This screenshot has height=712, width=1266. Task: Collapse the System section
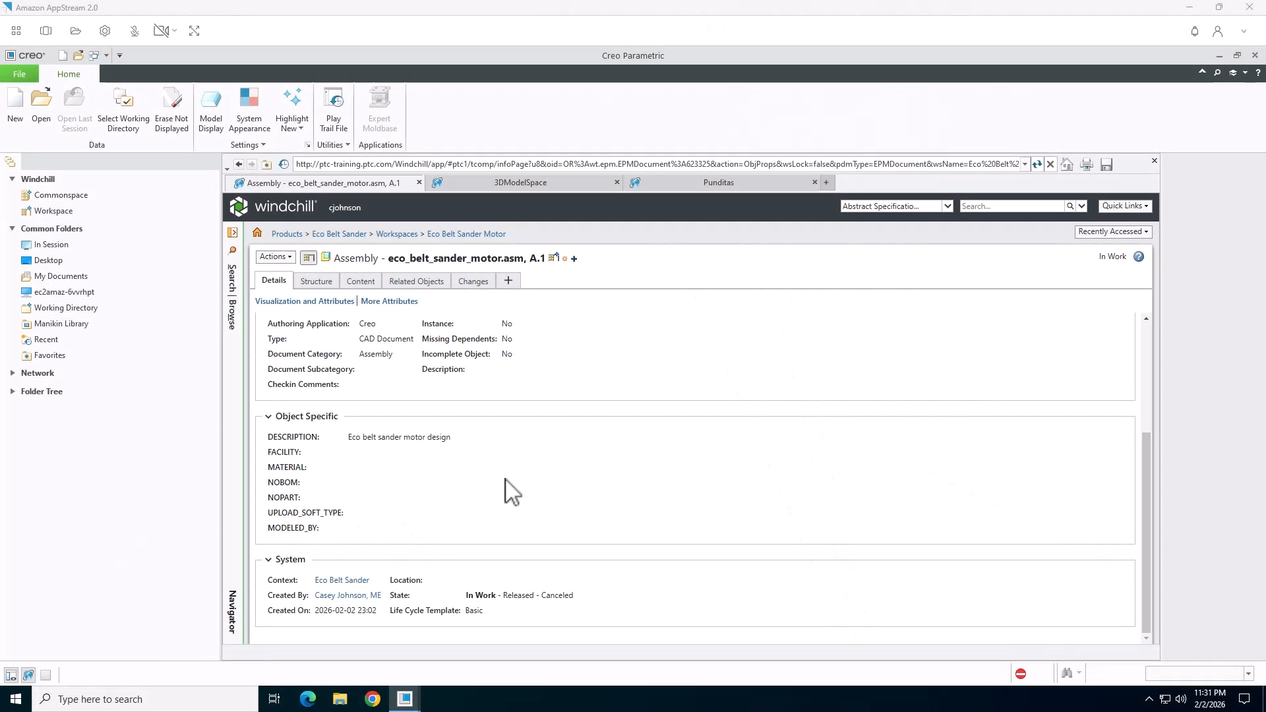coord(268,560)
